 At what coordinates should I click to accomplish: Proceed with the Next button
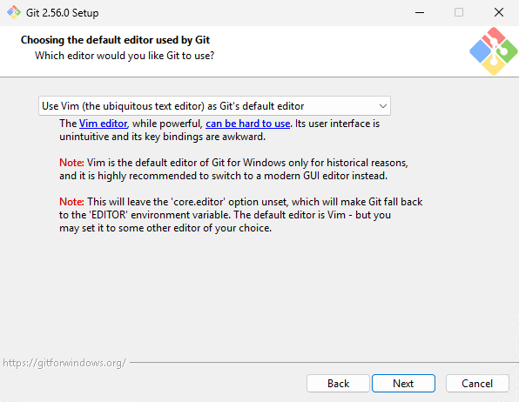click(403, 384)
